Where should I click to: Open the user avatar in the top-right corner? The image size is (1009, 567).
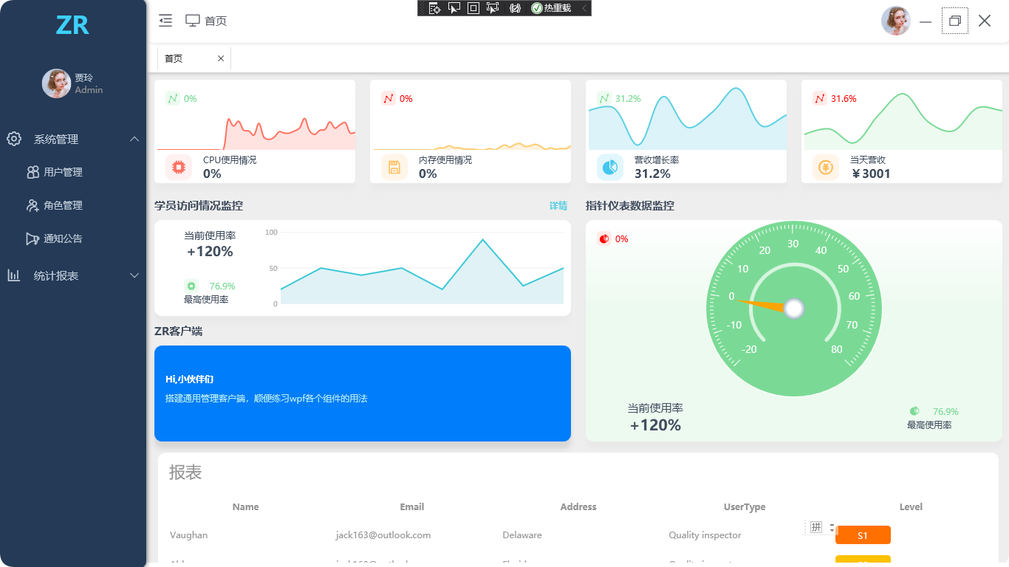895,21
